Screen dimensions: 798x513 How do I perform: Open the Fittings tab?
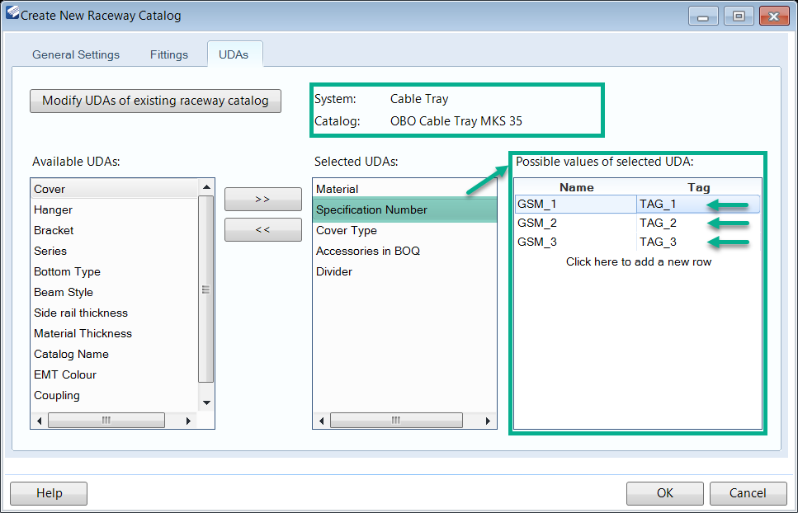[x=169, y=55]
